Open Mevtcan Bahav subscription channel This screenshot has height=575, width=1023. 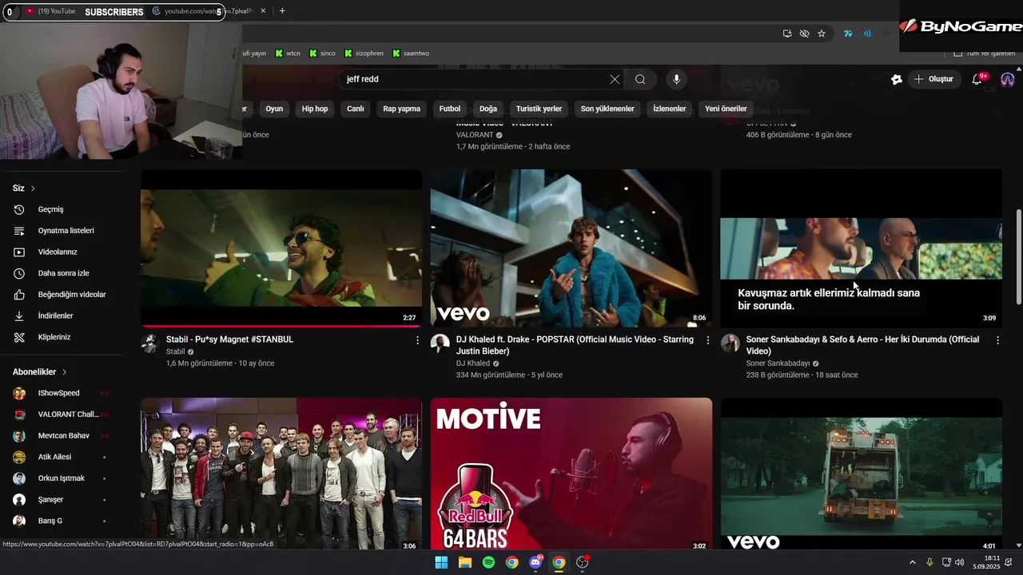click(62, 436)
